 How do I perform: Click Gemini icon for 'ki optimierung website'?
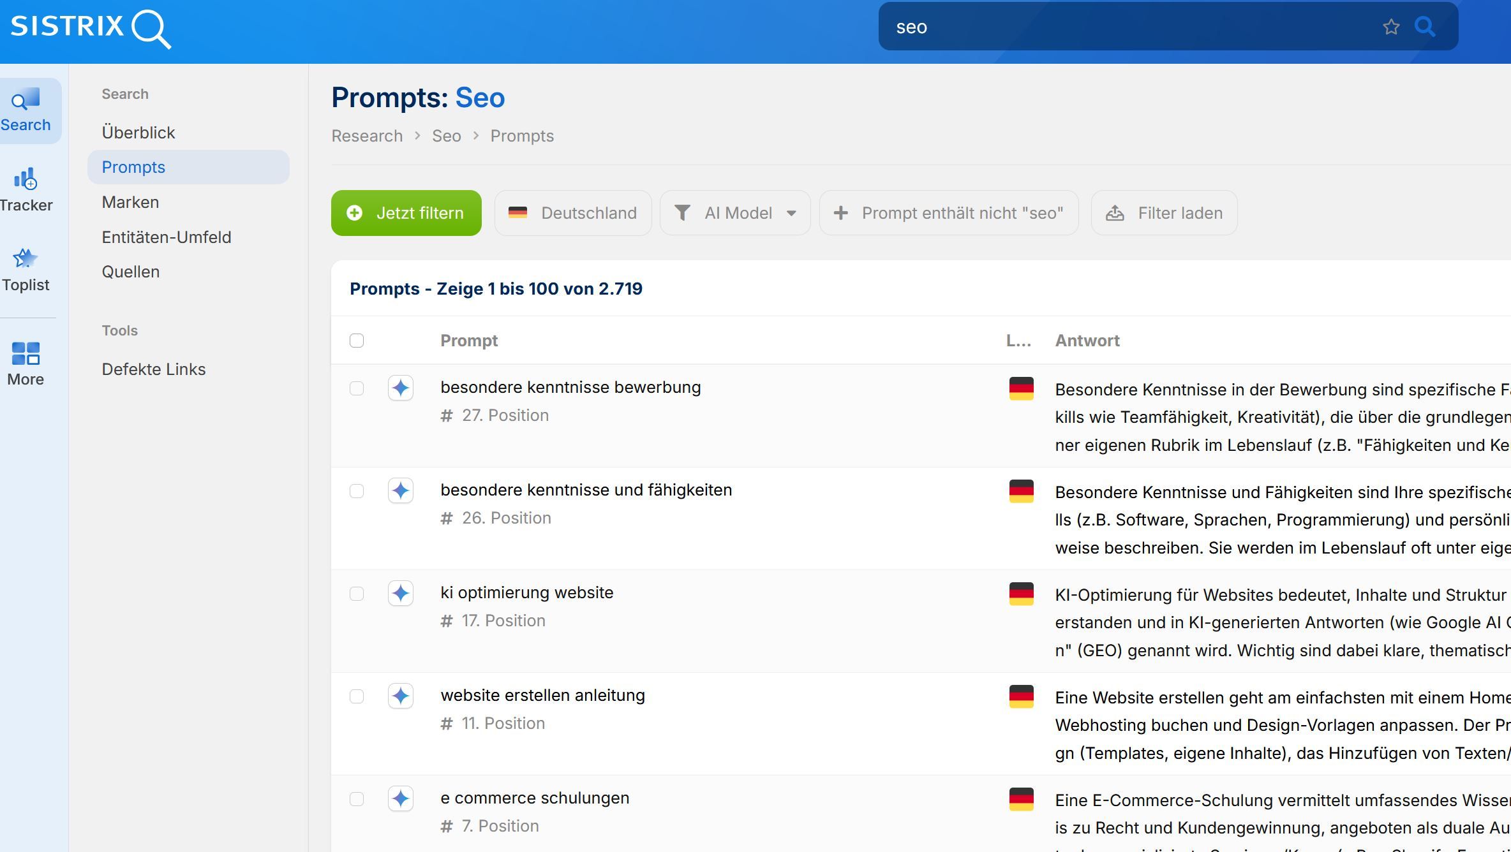tap(401, 593)
